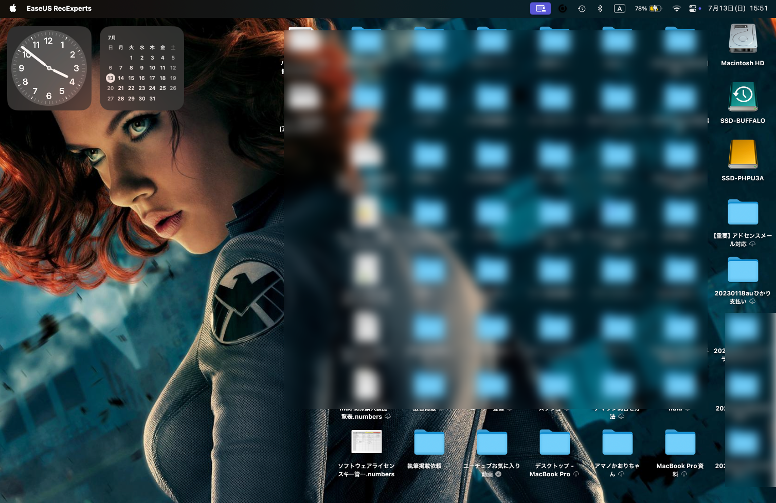
Task: Click the download arrow beside ユーチューブお気に入り動画 label
Action: pos(498,474)
